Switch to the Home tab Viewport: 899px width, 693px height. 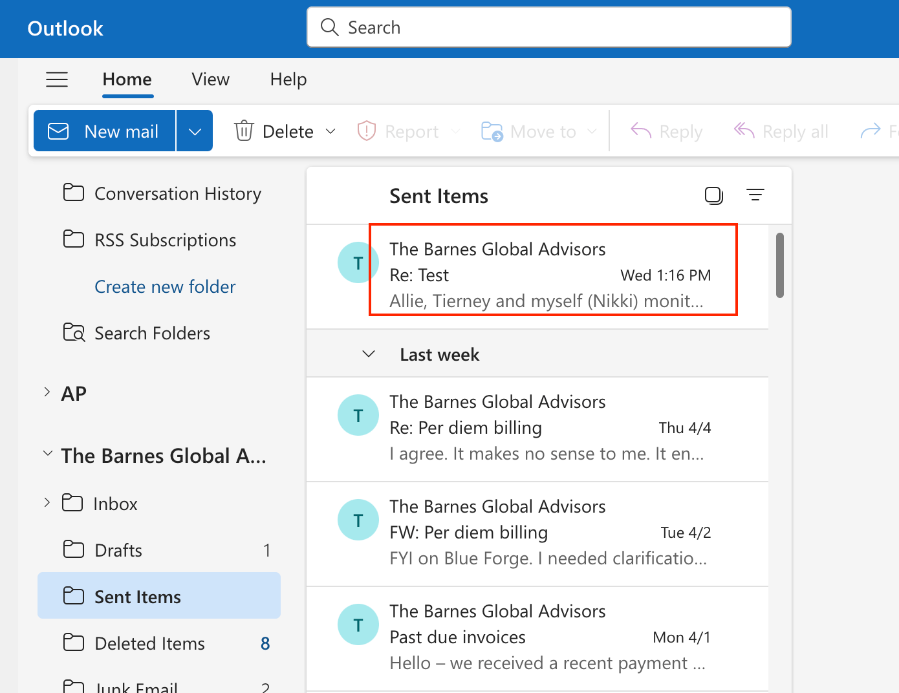point(127,80)
